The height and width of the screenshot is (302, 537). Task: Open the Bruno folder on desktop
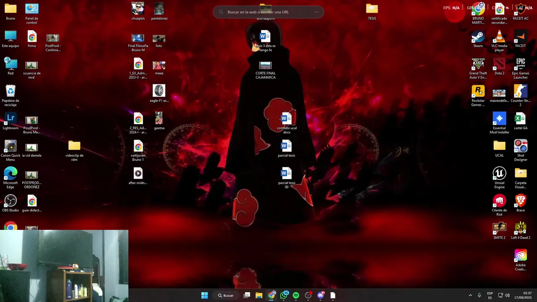[x=10, y=12]
